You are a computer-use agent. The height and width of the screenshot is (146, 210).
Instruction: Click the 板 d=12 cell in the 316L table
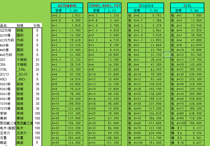coord(178,55)
